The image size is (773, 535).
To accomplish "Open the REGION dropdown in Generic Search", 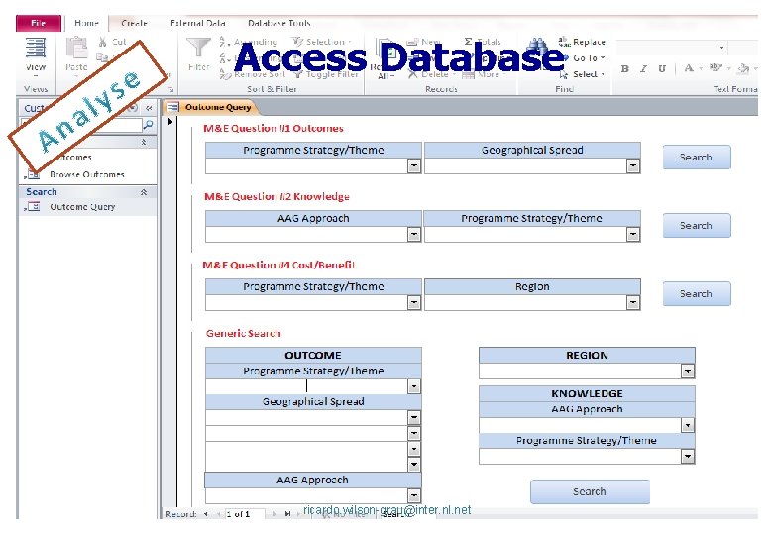I will [x=687, y=371].
